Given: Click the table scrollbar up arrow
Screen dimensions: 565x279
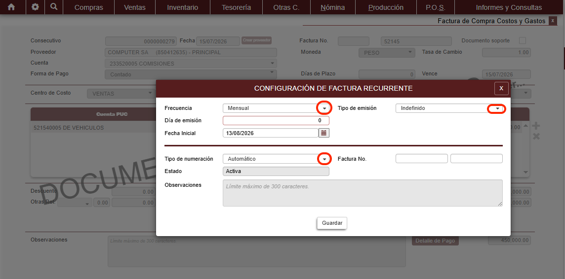Looking at the screenshot, I should click(525, 126).
